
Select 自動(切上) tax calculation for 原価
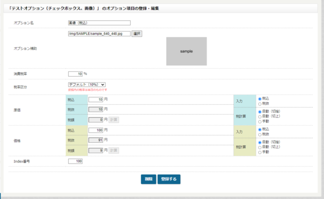[260, 117]
